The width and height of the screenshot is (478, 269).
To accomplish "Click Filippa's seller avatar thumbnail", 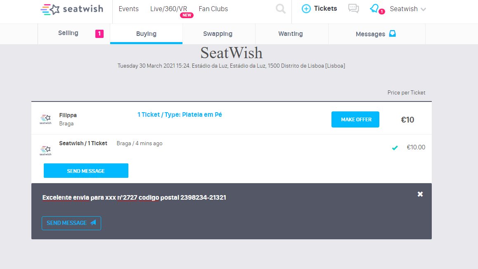I will coord(45,119).
